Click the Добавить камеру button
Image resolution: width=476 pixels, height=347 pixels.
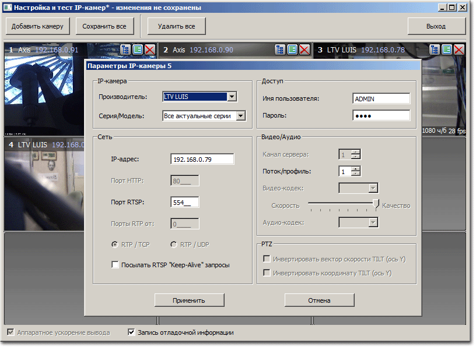click(38, 26)
